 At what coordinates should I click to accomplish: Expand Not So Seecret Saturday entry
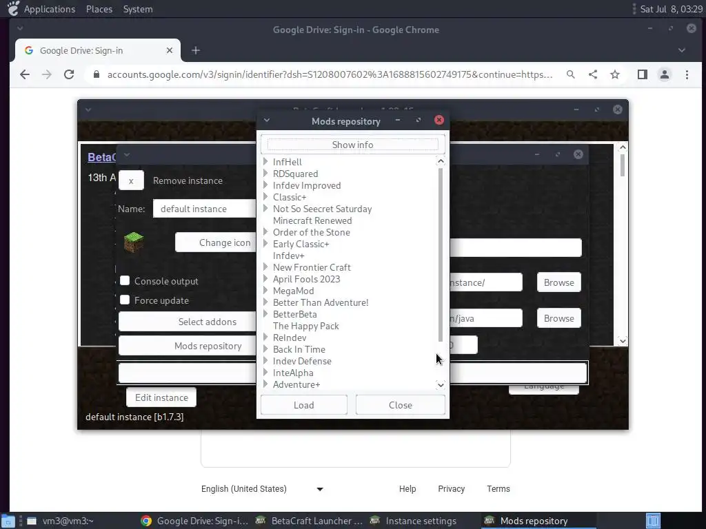tap(265, 208)
